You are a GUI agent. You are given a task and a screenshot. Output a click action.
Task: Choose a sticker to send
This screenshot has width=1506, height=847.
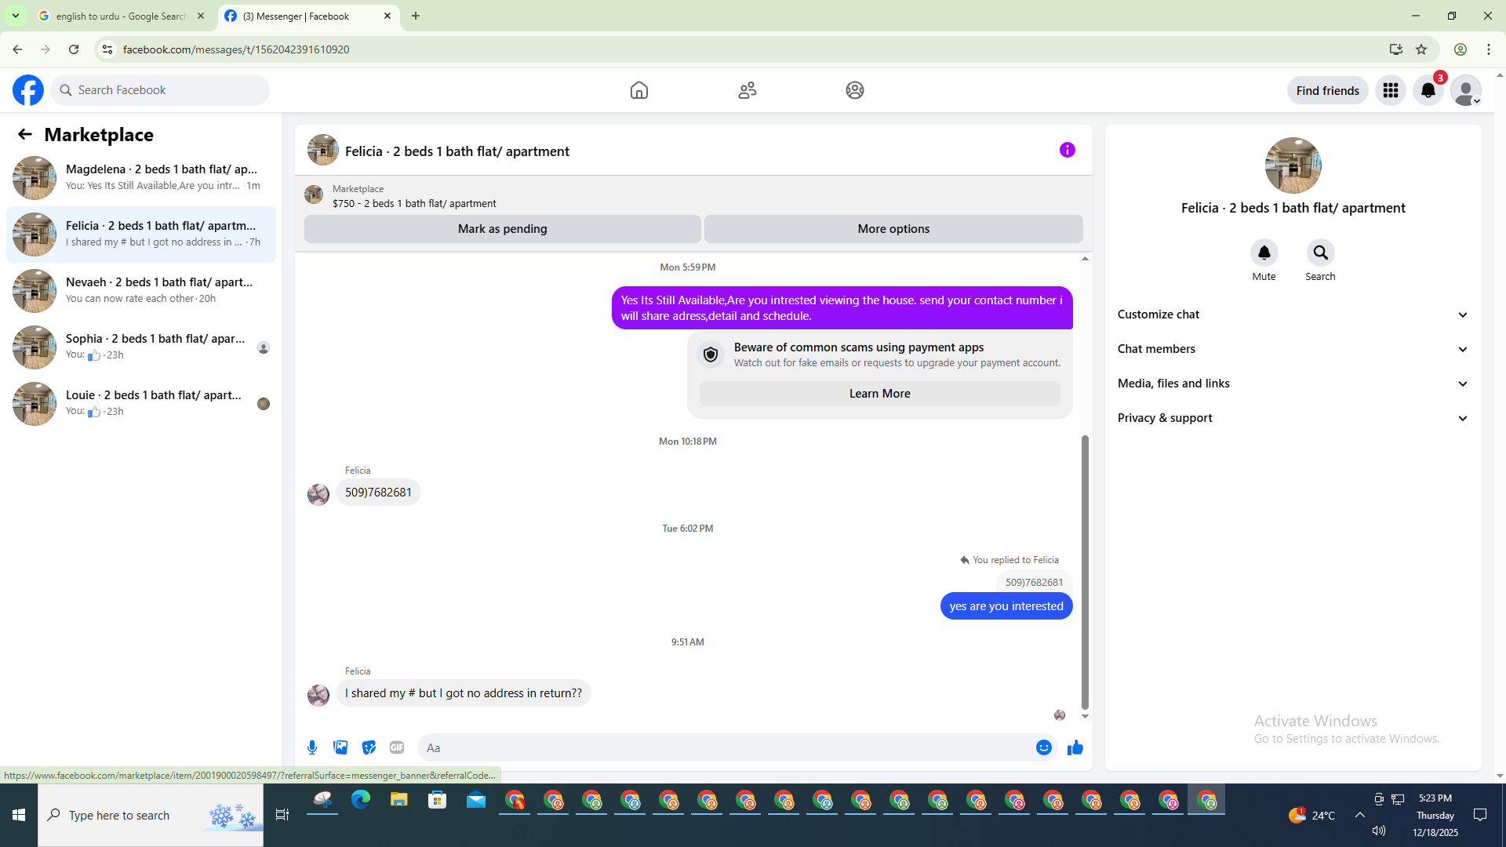(369, 747)
